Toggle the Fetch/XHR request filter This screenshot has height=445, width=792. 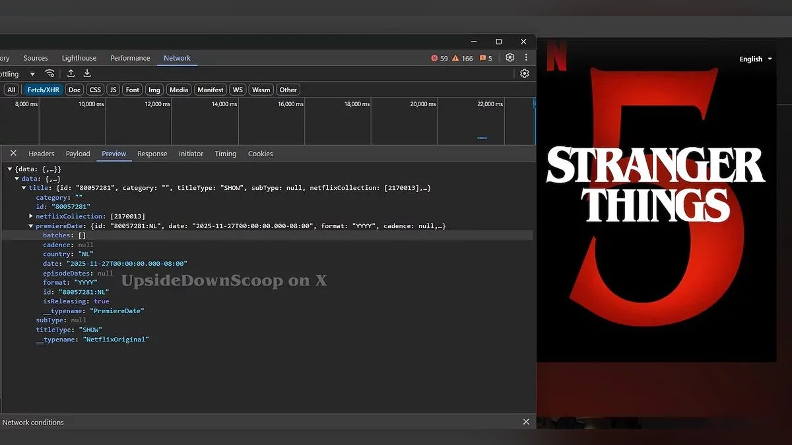(44, 90)
